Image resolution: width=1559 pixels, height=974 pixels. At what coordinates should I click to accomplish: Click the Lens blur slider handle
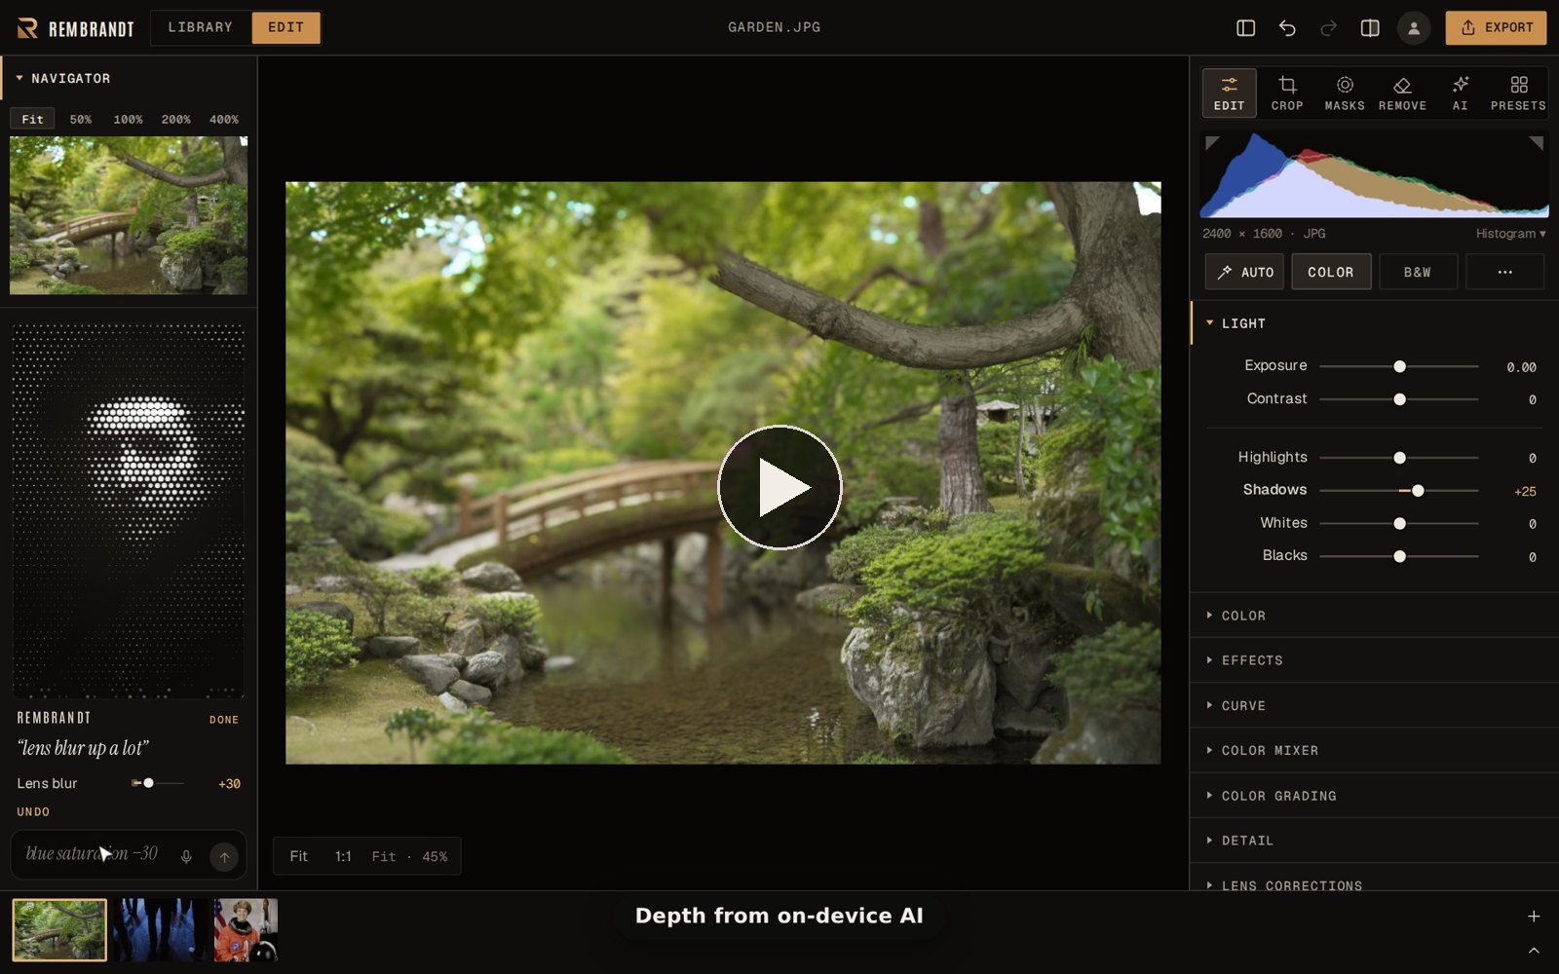148,783
